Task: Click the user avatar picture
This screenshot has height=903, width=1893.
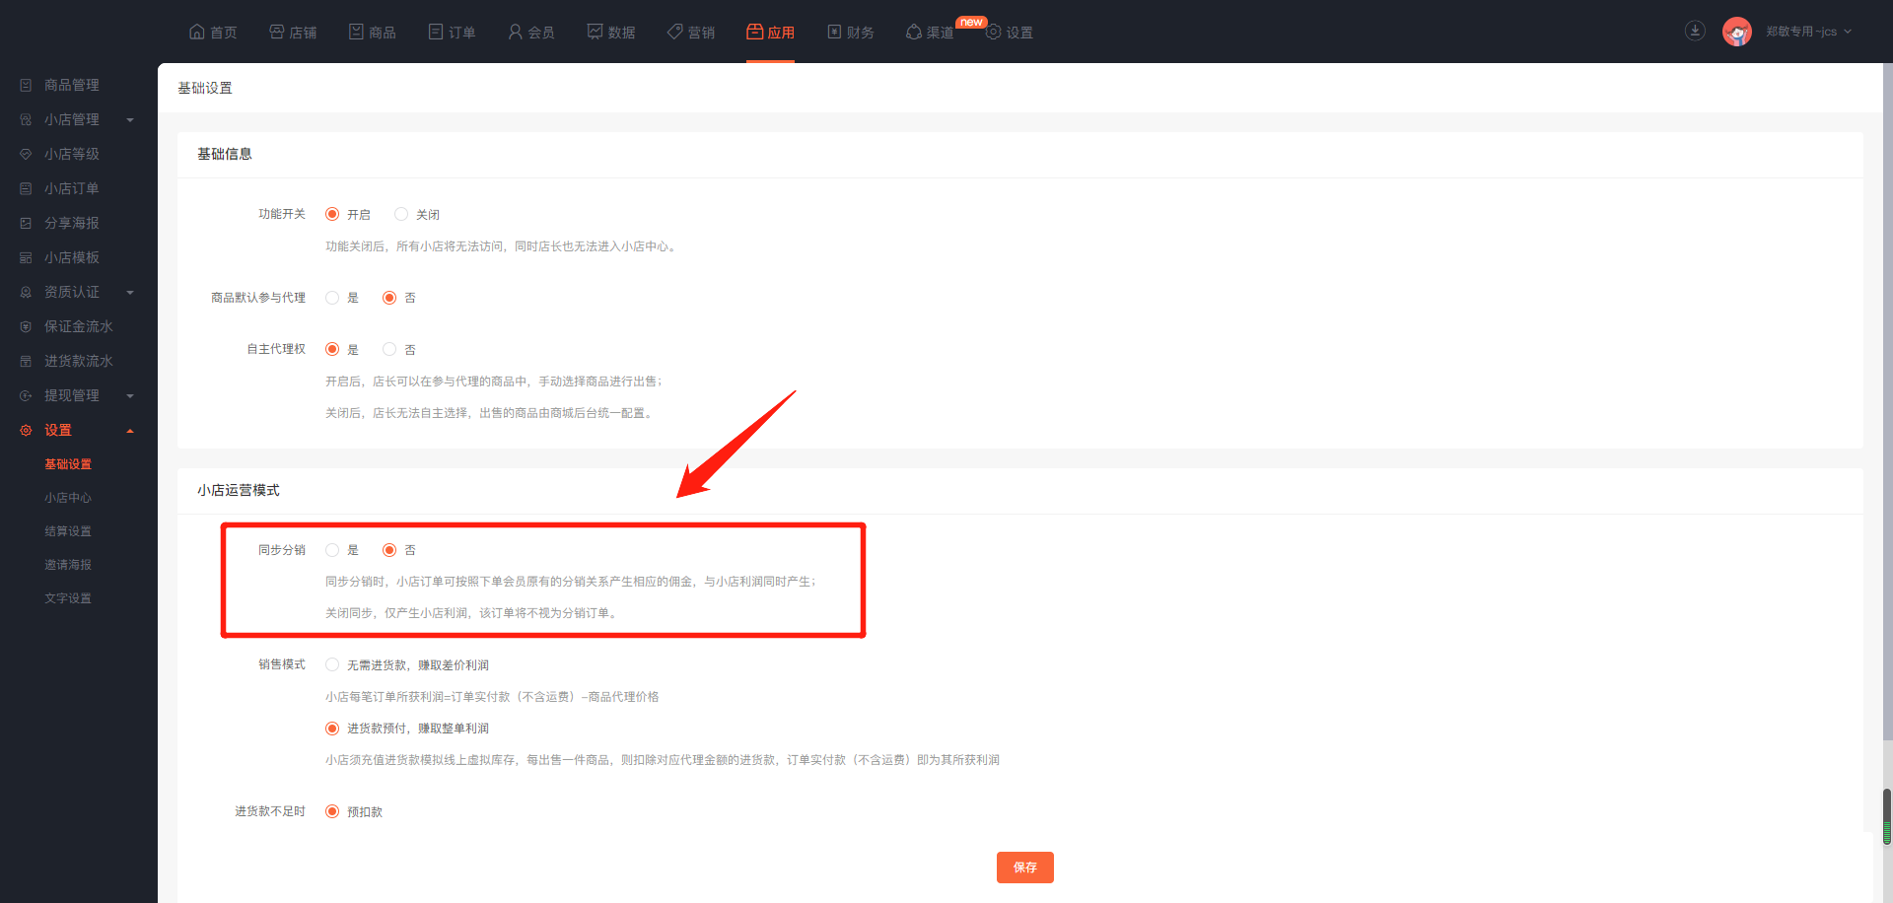Action: click(x=1736, y=32)
